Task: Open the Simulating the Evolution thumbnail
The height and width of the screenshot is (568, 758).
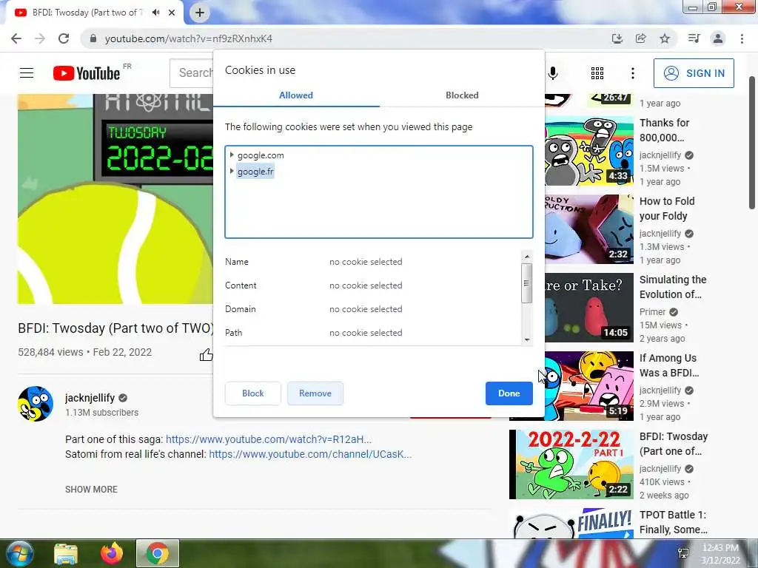Action: [588, 307]
